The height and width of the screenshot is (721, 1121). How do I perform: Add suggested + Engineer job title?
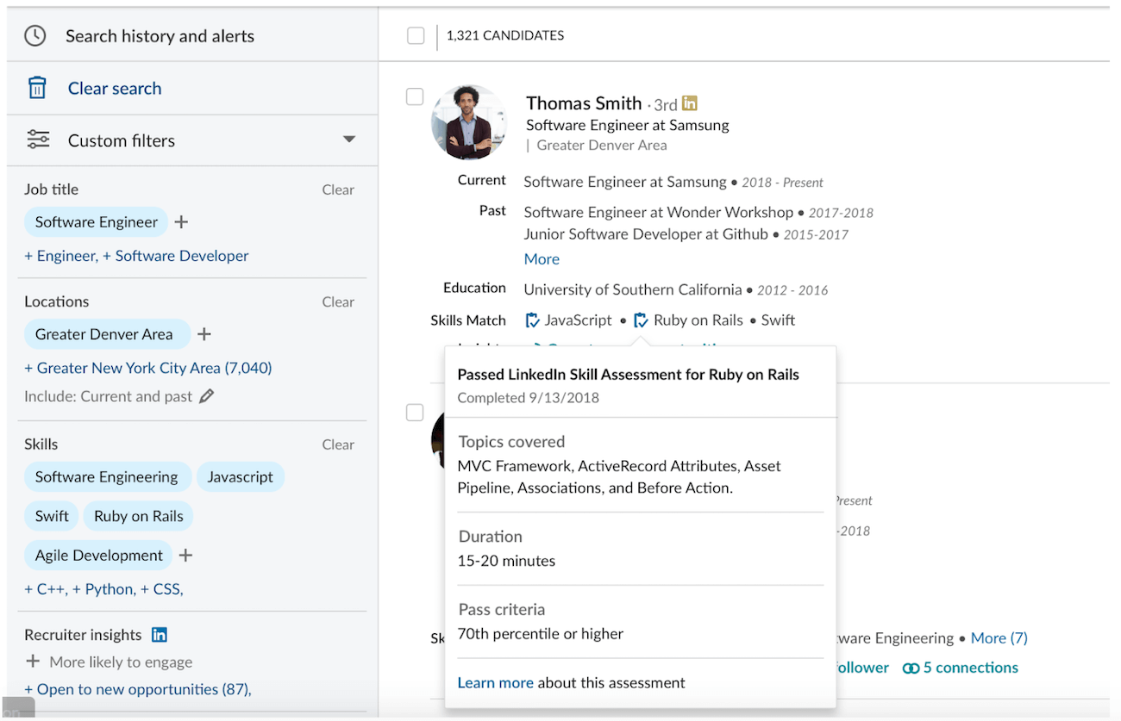[x=60, y=256]
